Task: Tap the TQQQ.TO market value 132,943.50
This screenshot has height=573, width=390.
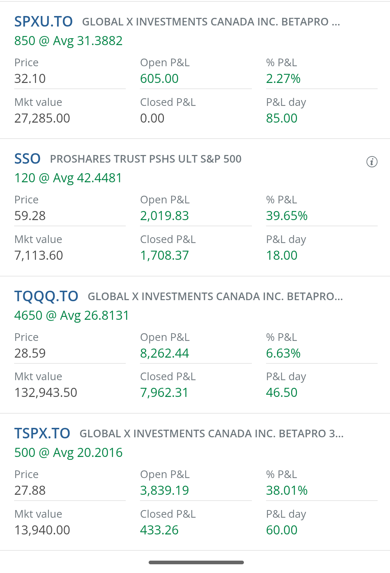Action: tap(46, 393)
